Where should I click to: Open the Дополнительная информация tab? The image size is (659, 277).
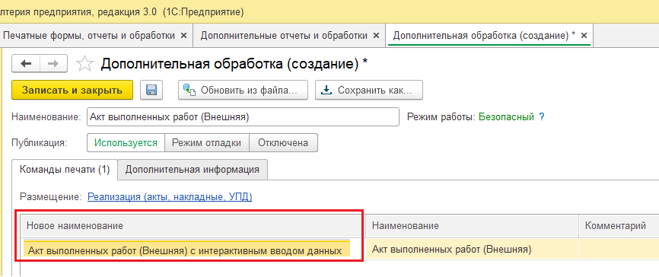193,170
